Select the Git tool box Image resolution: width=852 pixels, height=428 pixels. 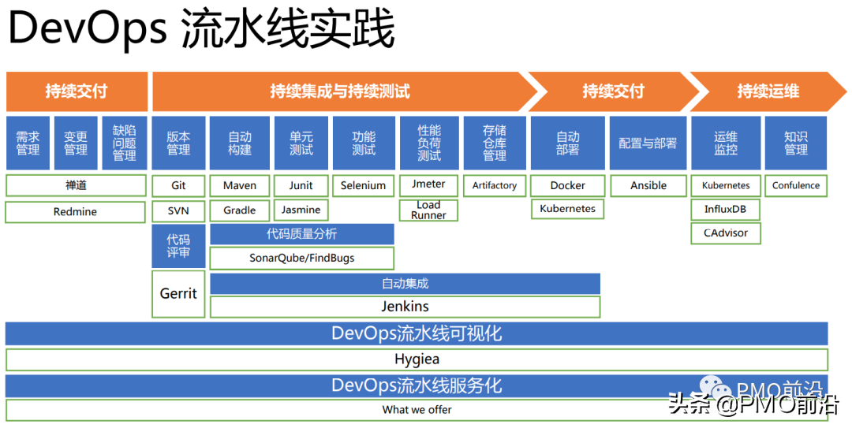(178, 185)
